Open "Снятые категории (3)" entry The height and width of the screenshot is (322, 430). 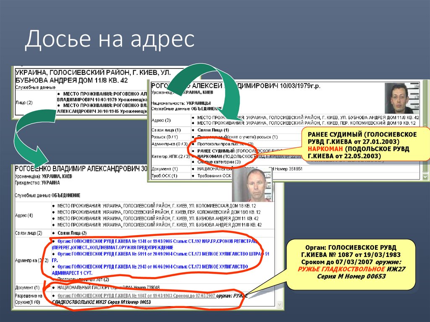pyautogui.click(x=219, y=162)
